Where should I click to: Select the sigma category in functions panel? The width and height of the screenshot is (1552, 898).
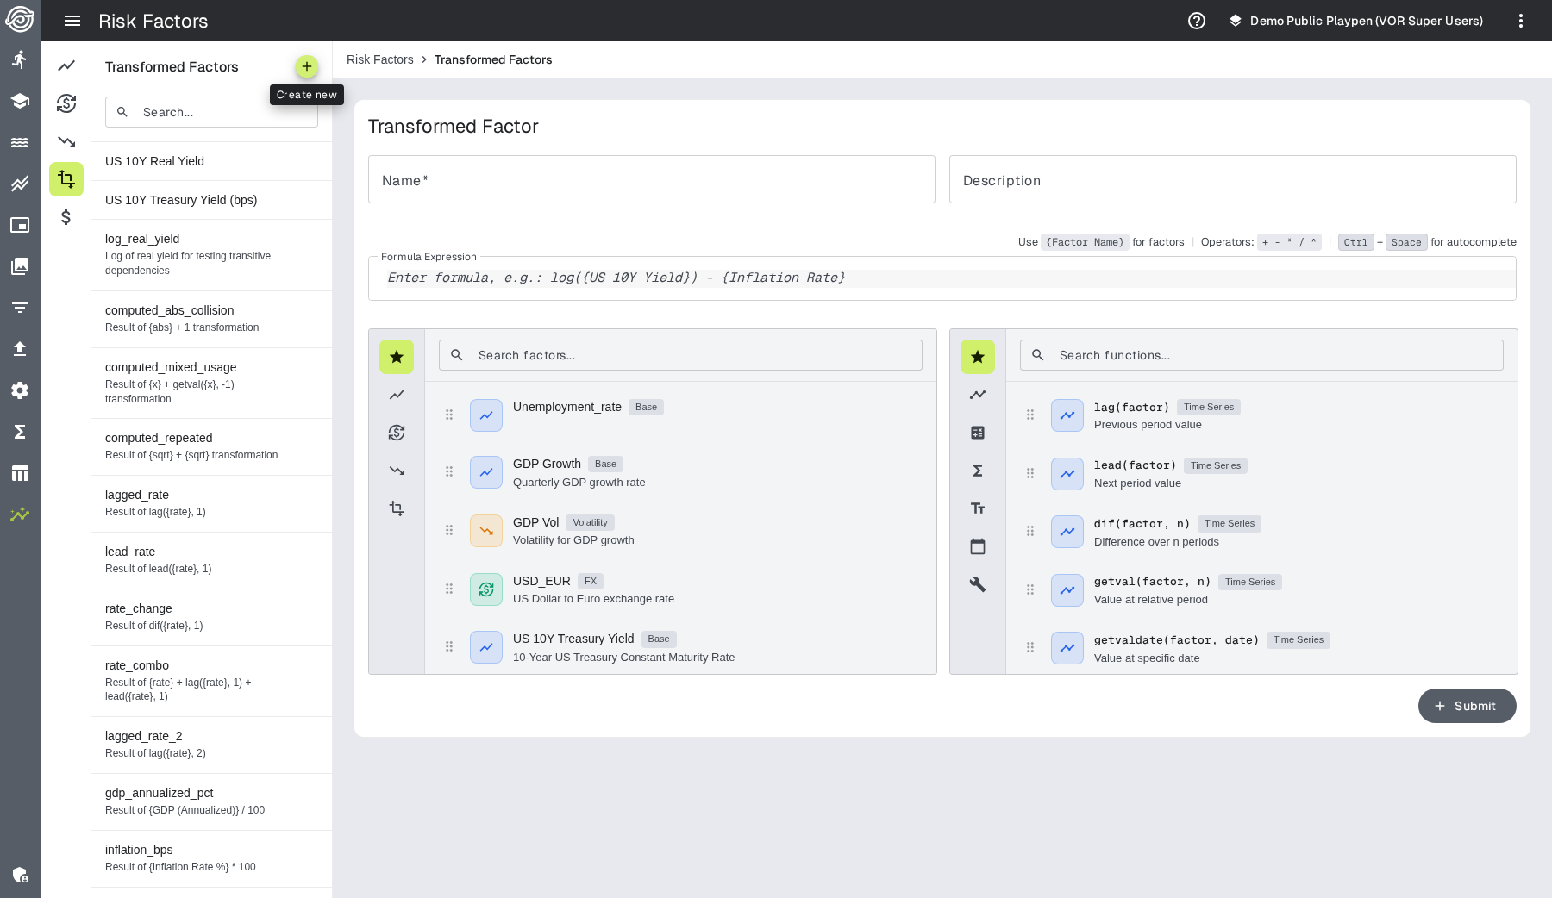[x=977, y=471]
